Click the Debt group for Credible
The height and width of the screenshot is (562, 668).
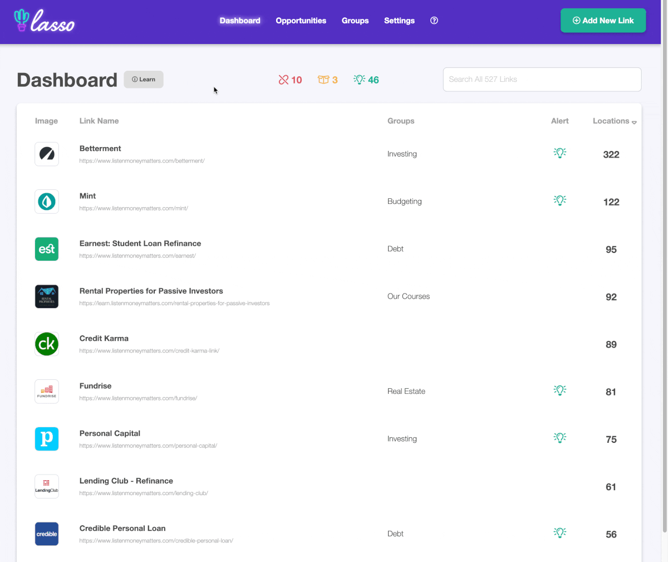coord(395,534)
